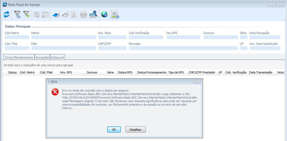Click the Cód.Matriz field
The width and height of the screenshot is (287, 141).
tap(17, 37)
